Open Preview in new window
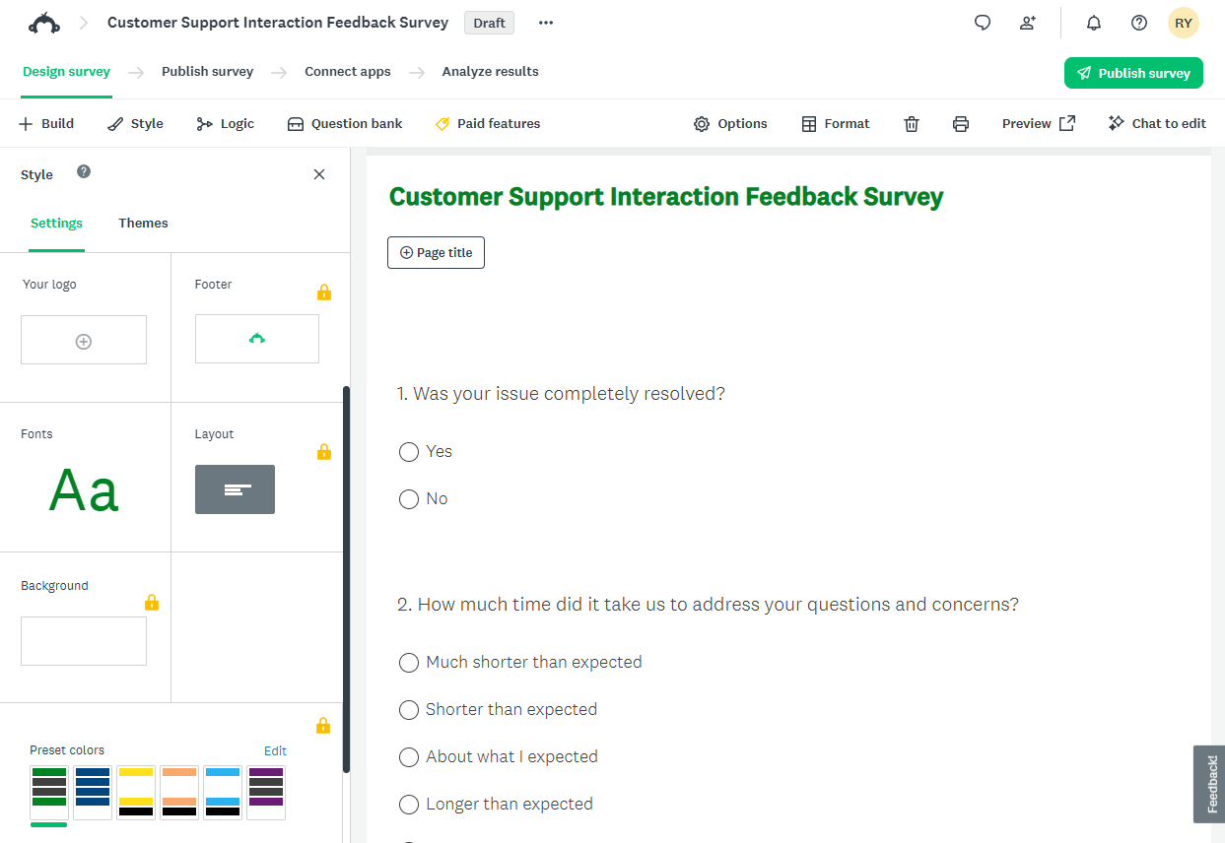 click(x=1039, y=124)
